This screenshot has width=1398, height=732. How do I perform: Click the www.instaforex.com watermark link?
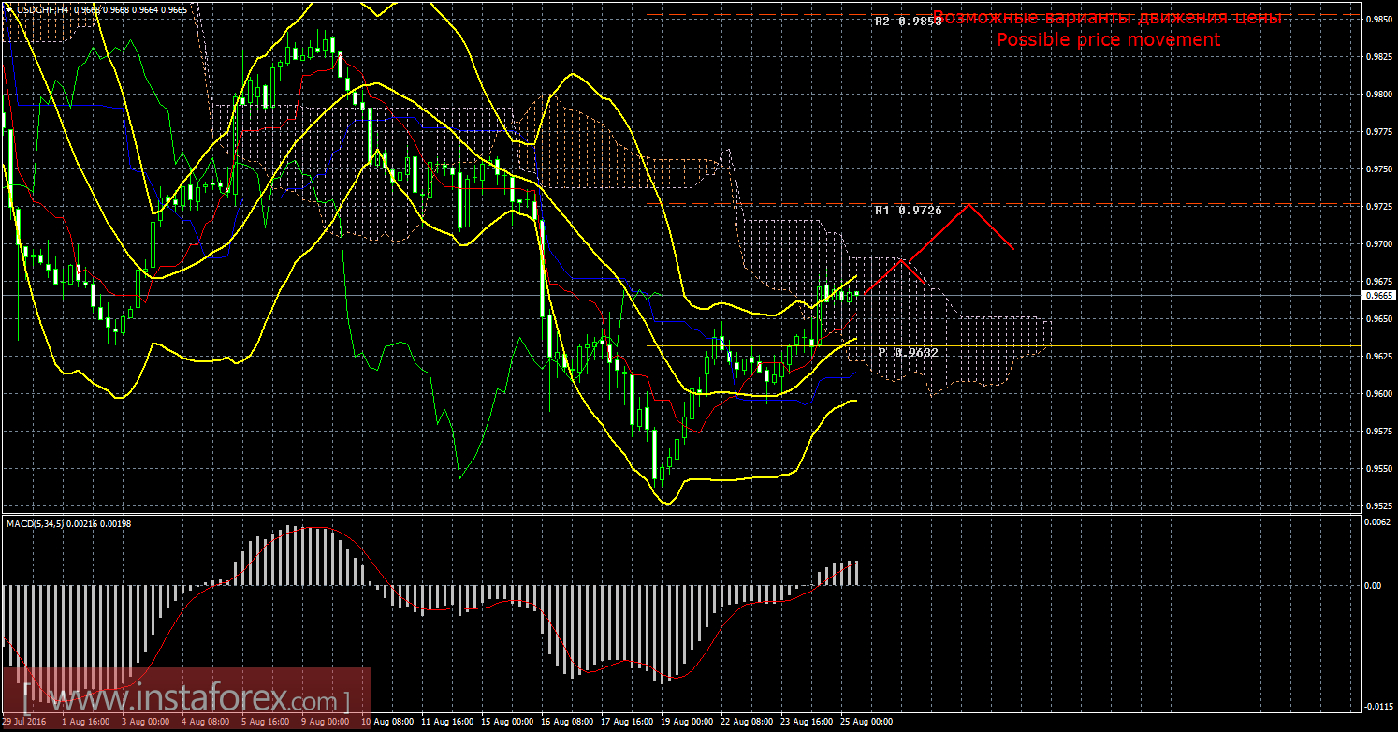coord(185,700)
